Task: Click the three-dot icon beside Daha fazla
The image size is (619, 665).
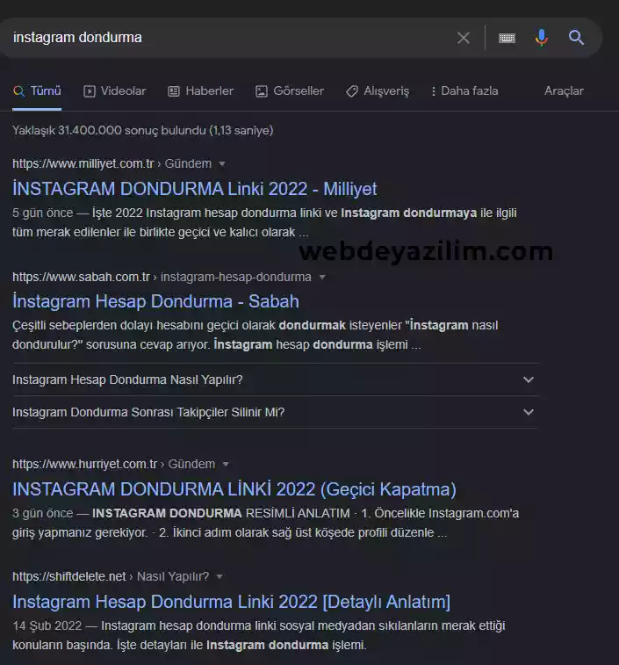Action: pyautogui.click(x=434, y=91)
